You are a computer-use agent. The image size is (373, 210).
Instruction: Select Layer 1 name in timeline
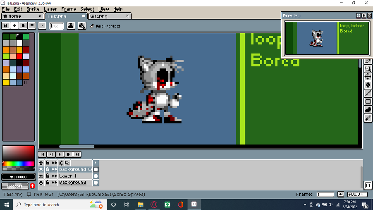pos(75,176)
